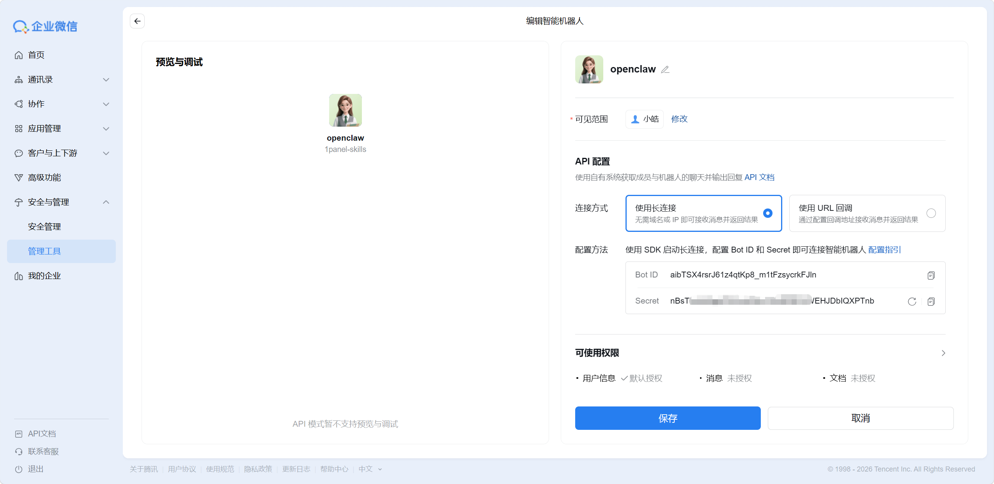
Task: Open 安全管理 submenu item
Action: point(44,227)
